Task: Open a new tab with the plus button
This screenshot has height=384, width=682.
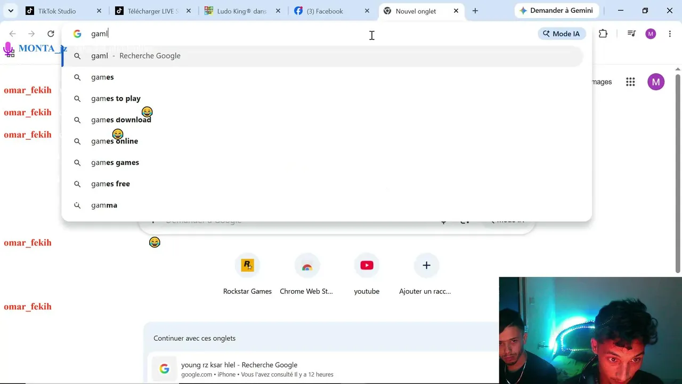Action: pyautogui.click(x=475, y=11)
